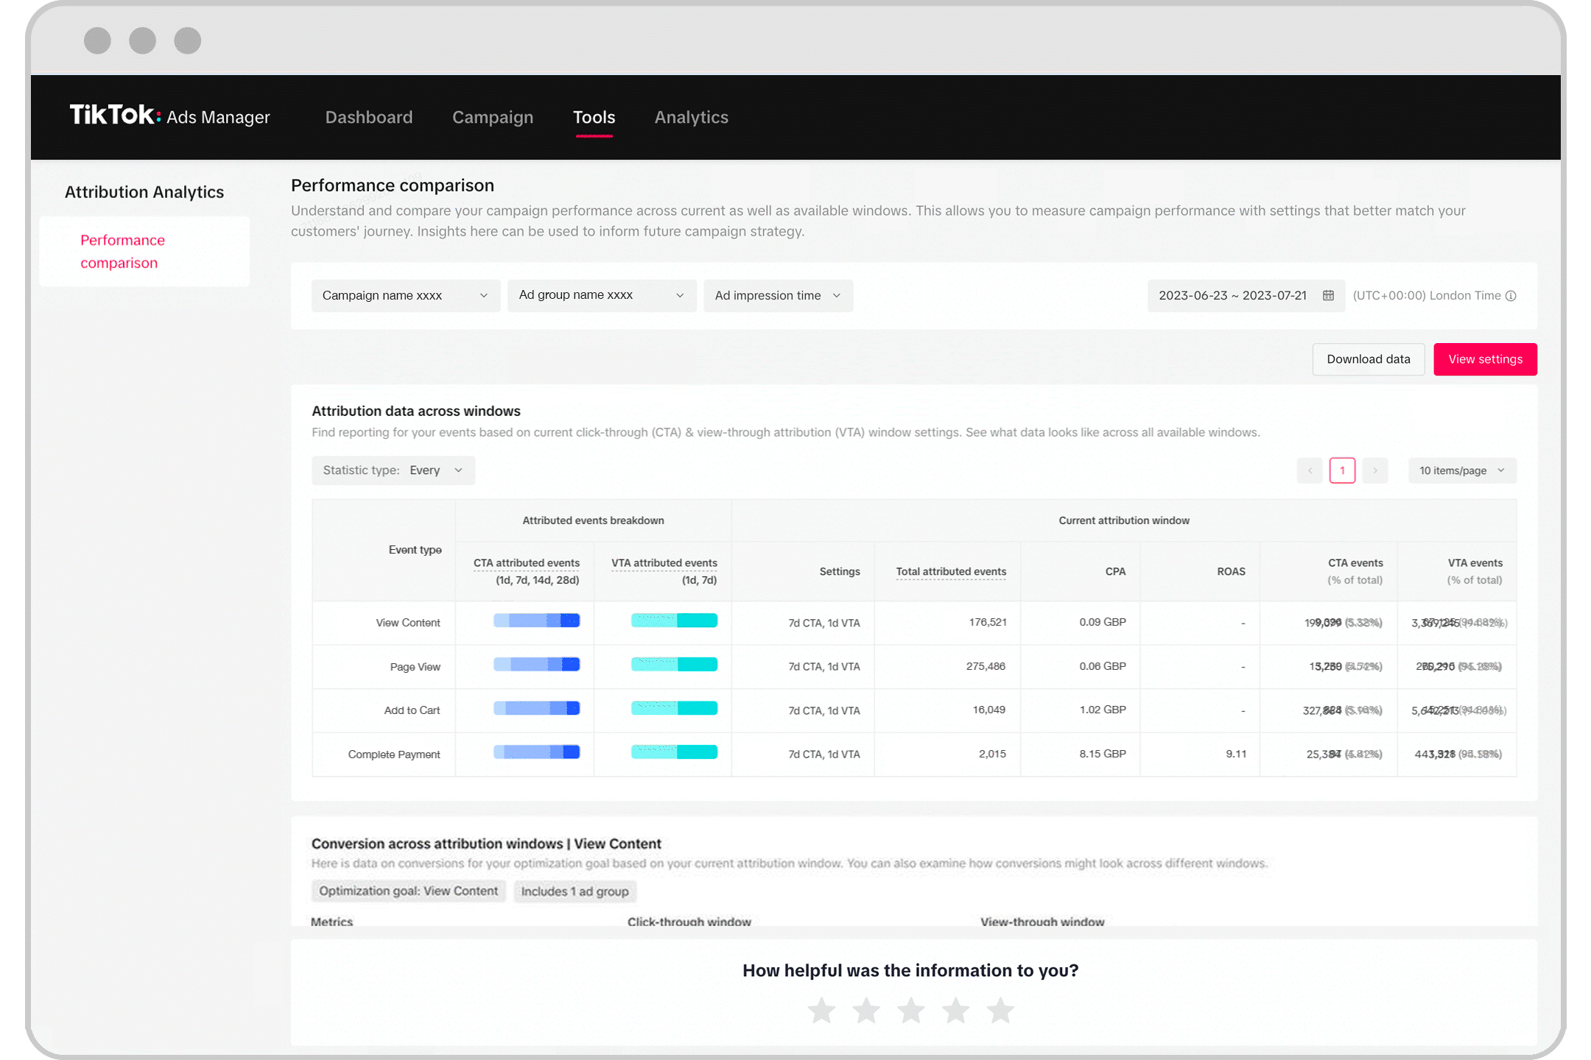This screenshot has height=1060, width=1591.
Task: Click the London Time info icon
Action: pos(1511,296)
